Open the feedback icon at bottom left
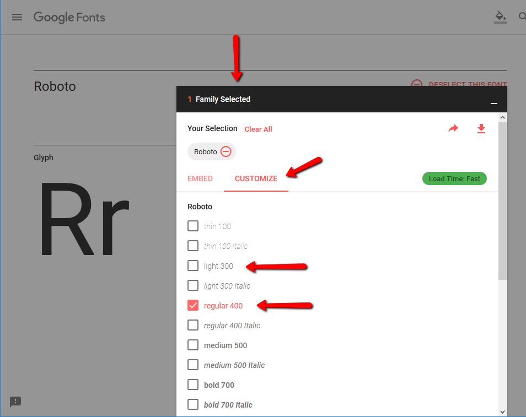 coord(15,401)
